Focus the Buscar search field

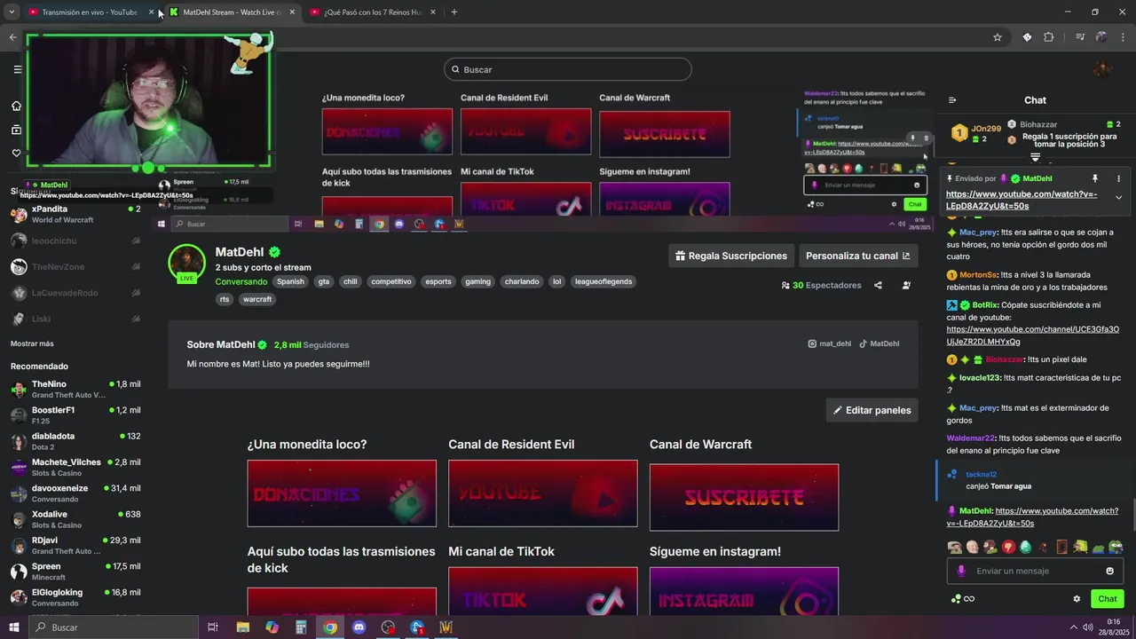(x=568, y=69)
